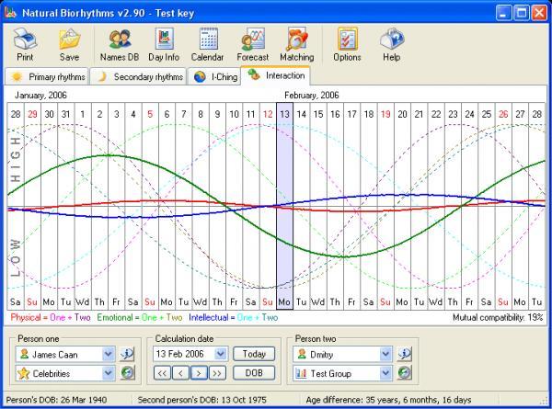The image size is (552, 409).
Task: Open the Forecast tool
Action: coord(253,45)
